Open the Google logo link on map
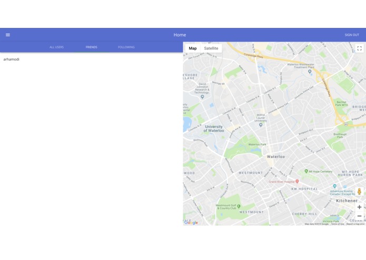The width and height of the screenshot is (366, 260). (191, 223)
